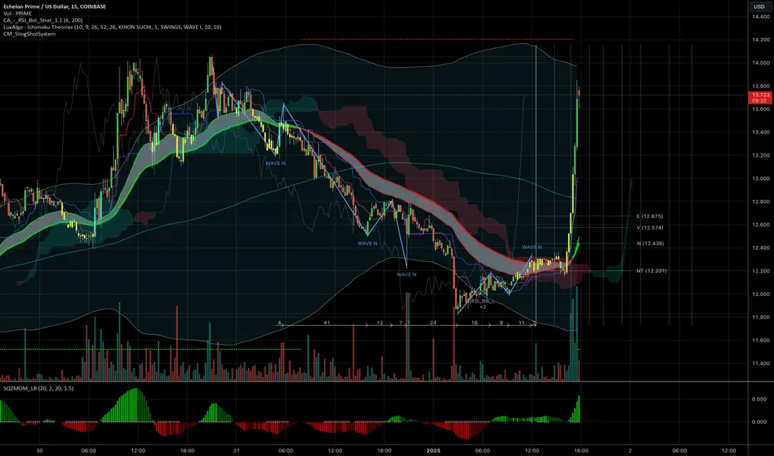Click the wave bar count 41
Viewport: 774px width, 456px height.
(x=326, y=323)
